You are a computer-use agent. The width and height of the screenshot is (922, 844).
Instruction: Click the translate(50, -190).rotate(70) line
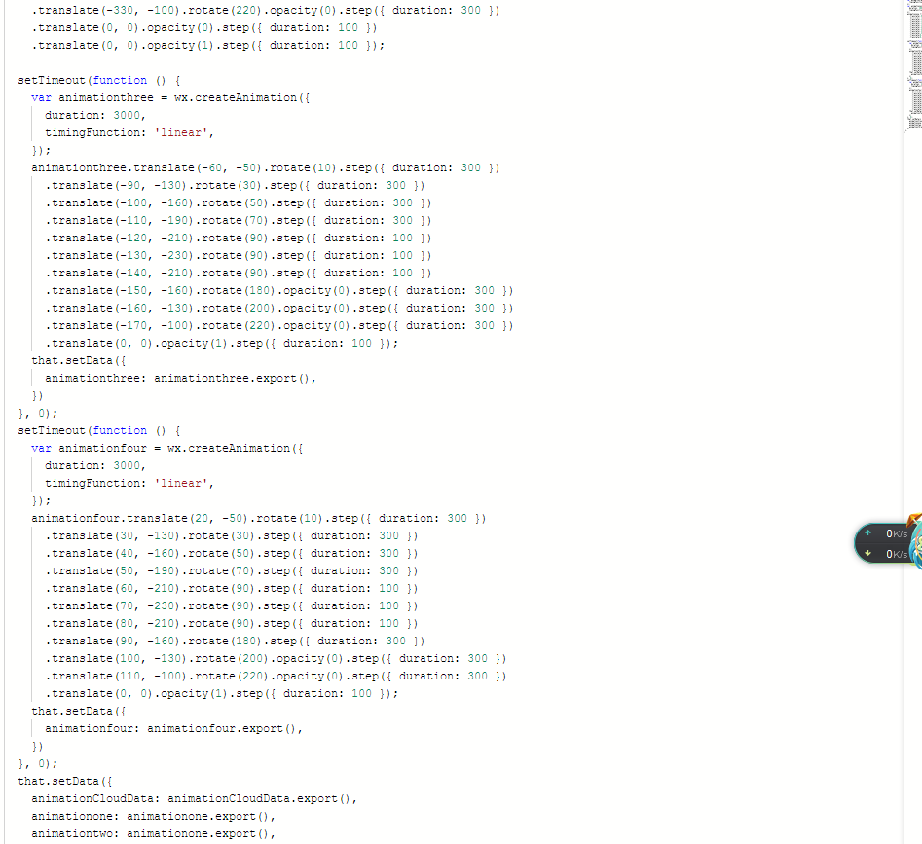click(x=232, y=570)
